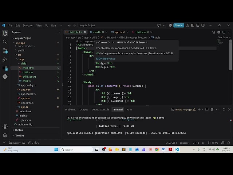
Task: Open app.routes.ts in the explorer
Action: pyautogui.click(x=28, y=94)
